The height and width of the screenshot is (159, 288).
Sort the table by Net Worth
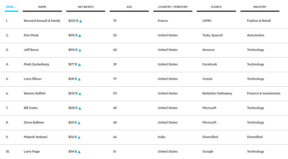coord(86,7)
